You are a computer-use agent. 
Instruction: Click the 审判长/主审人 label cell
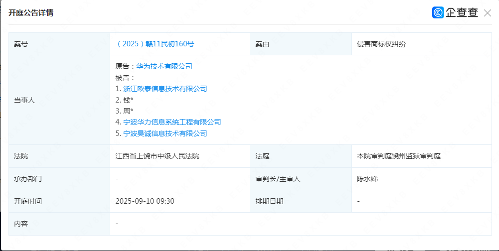tap(301, 179)
